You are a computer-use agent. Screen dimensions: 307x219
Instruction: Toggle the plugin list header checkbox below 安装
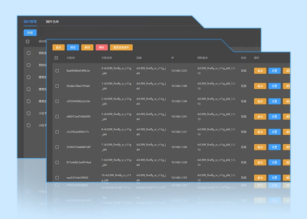click(x=28, y=41)
